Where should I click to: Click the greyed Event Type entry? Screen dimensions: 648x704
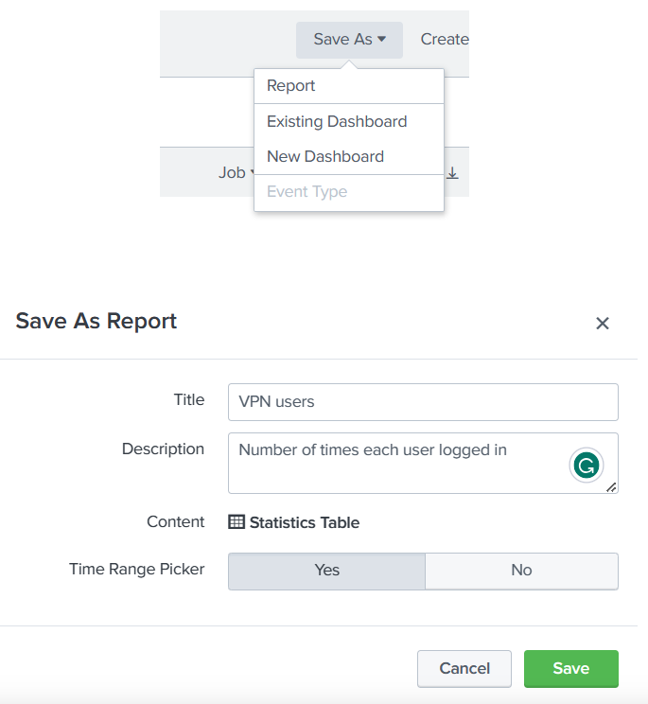307,192
